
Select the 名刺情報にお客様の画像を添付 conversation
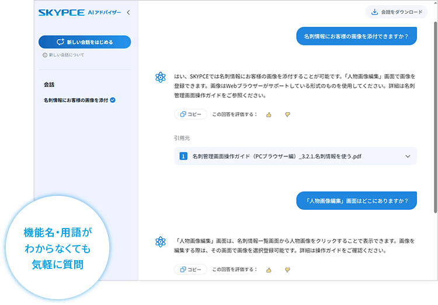coord(76,100)
